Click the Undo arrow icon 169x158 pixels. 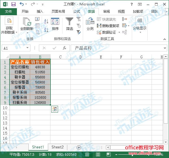(x=22, y=4)
